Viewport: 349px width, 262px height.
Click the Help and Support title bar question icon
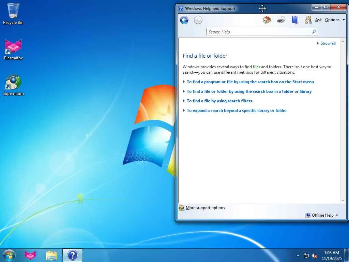coord(181,9)
